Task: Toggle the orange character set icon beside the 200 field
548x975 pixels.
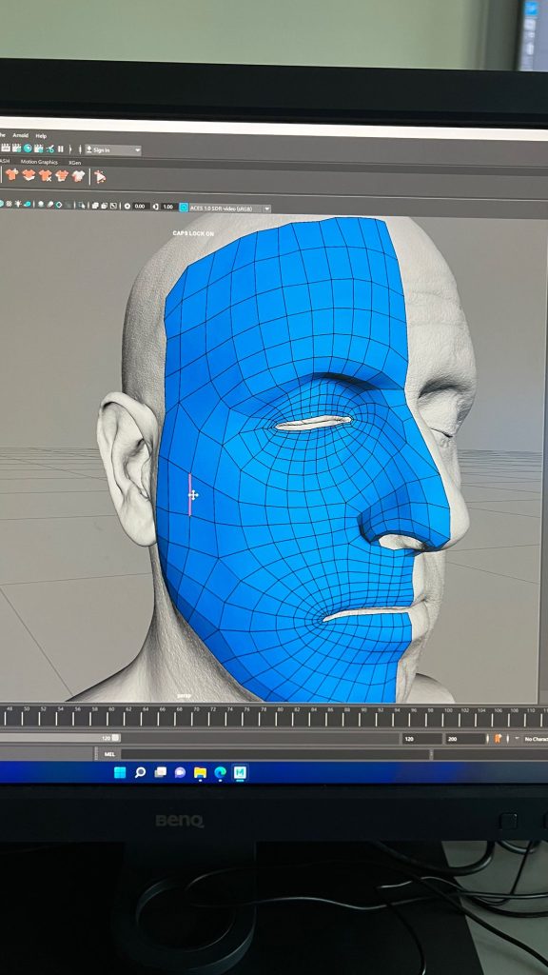Action: pyautogui.click(x=498, y=738)
